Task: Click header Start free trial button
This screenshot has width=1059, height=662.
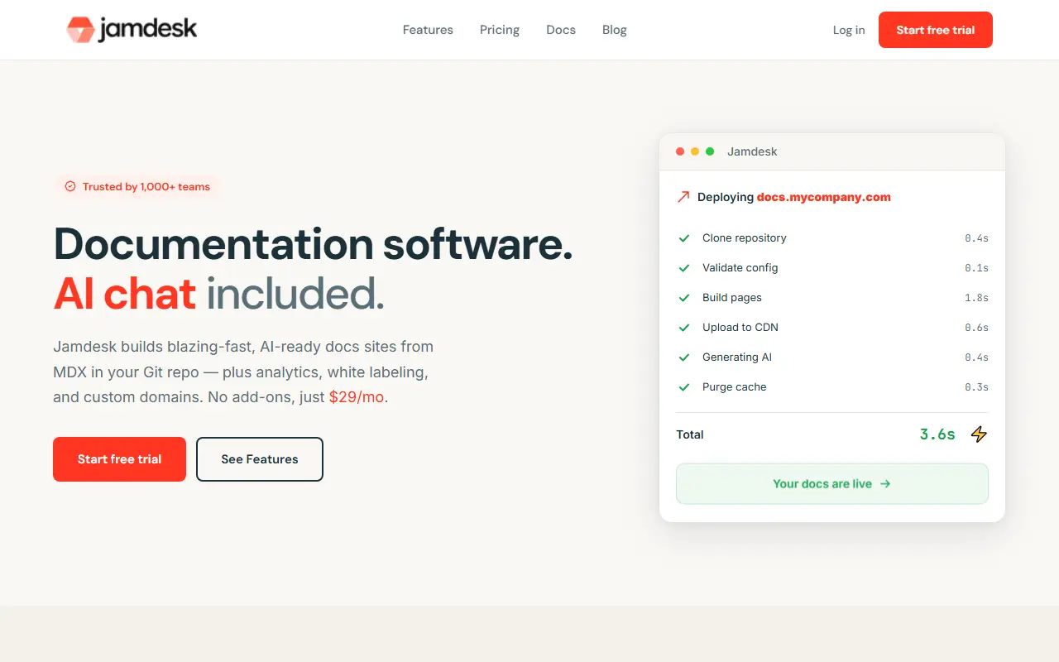Action: (x=936, y=30)
